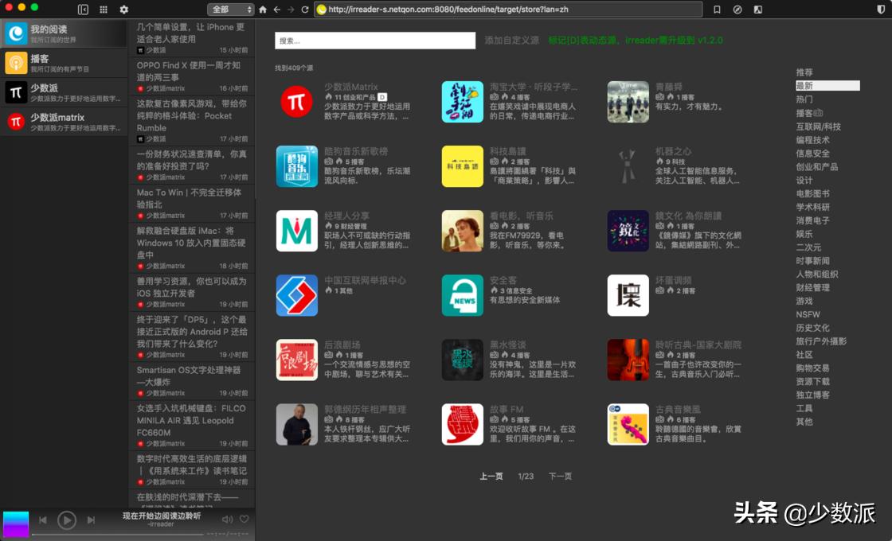Viewport: 892px width, 541px height.
Task: Select the 少数派Matrix feed thumbnail
Action: 296,101
